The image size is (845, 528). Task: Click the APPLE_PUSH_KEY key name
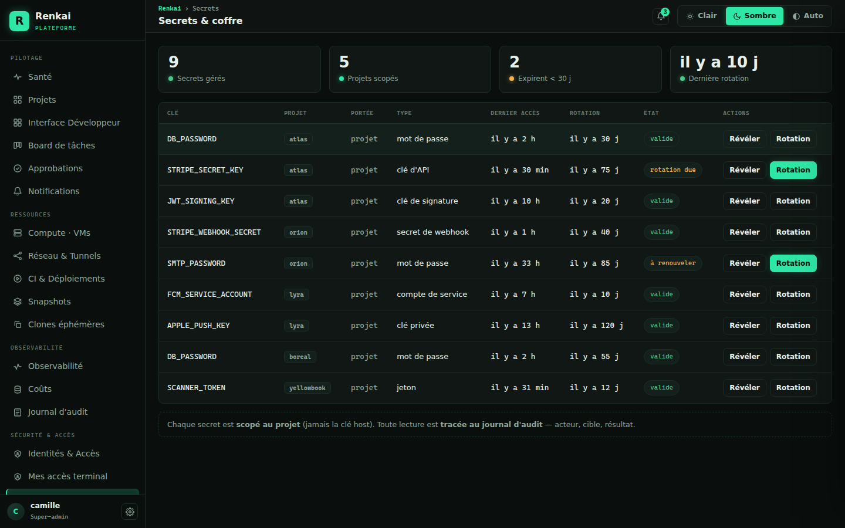coord(198,326)
